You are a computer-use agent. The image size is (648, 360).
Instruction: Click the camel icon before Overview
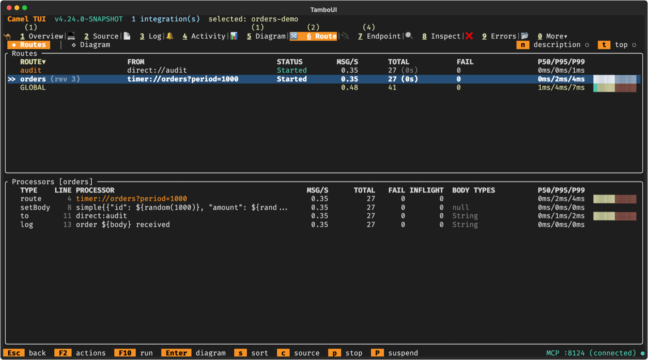pos(7,36)
